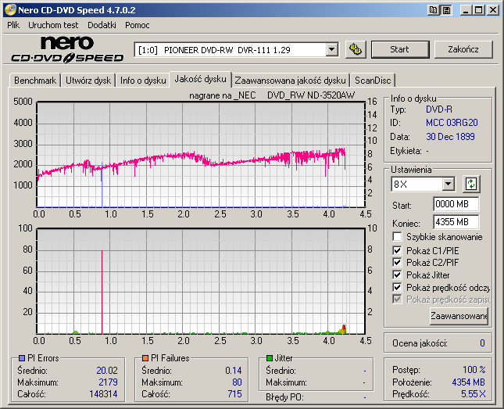Viewport: 504px width, 409px height.
Task: Click the copy-to-clipboard icon in title bar
Action: [x=434, y=10]
